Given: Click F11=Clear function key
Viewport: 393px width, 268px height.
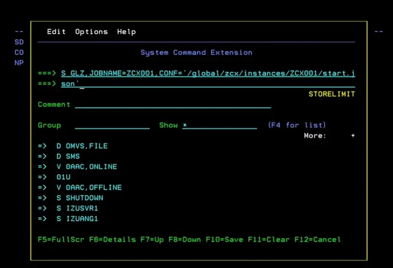Looking at the screenshot, I should coord(269,240).
